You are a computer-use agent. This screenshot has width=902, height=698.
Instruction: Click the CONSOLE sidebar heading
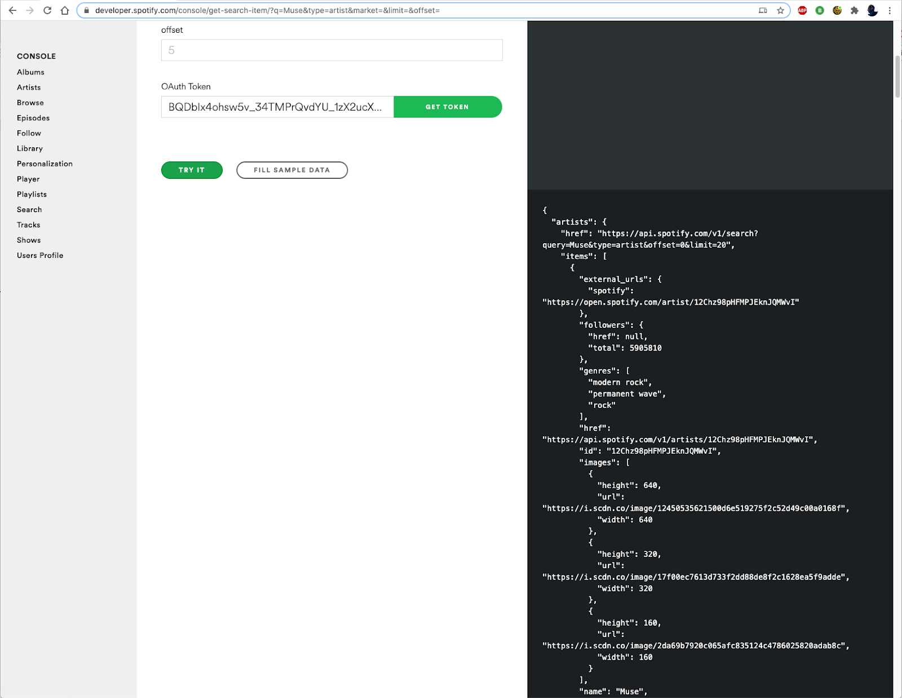[x=36, y=56]
